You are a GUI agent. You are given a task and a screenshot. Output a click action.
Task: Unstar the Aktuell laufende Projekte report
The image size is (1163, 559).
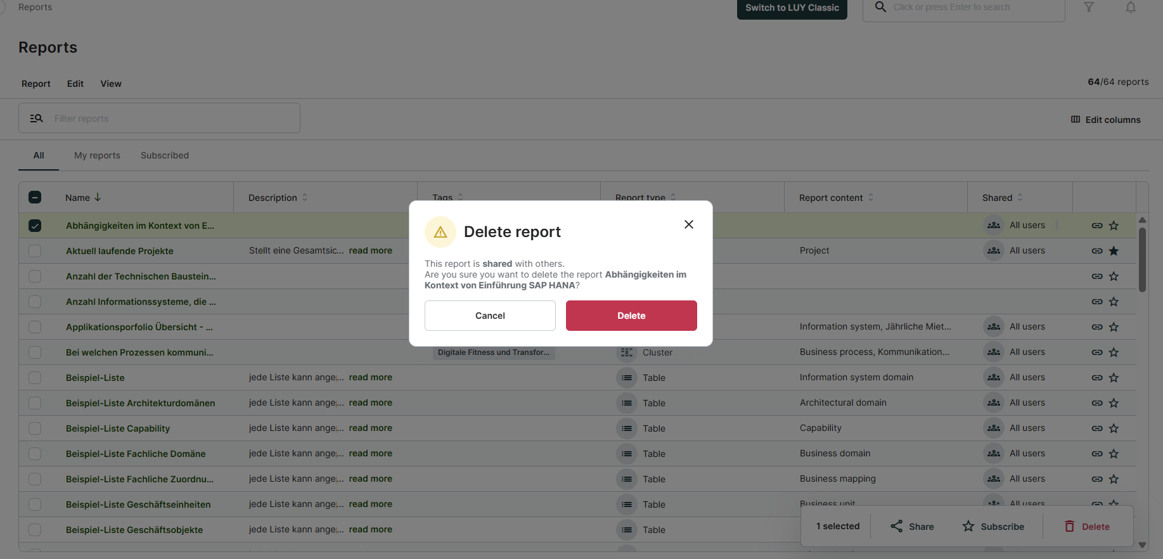1114,251
